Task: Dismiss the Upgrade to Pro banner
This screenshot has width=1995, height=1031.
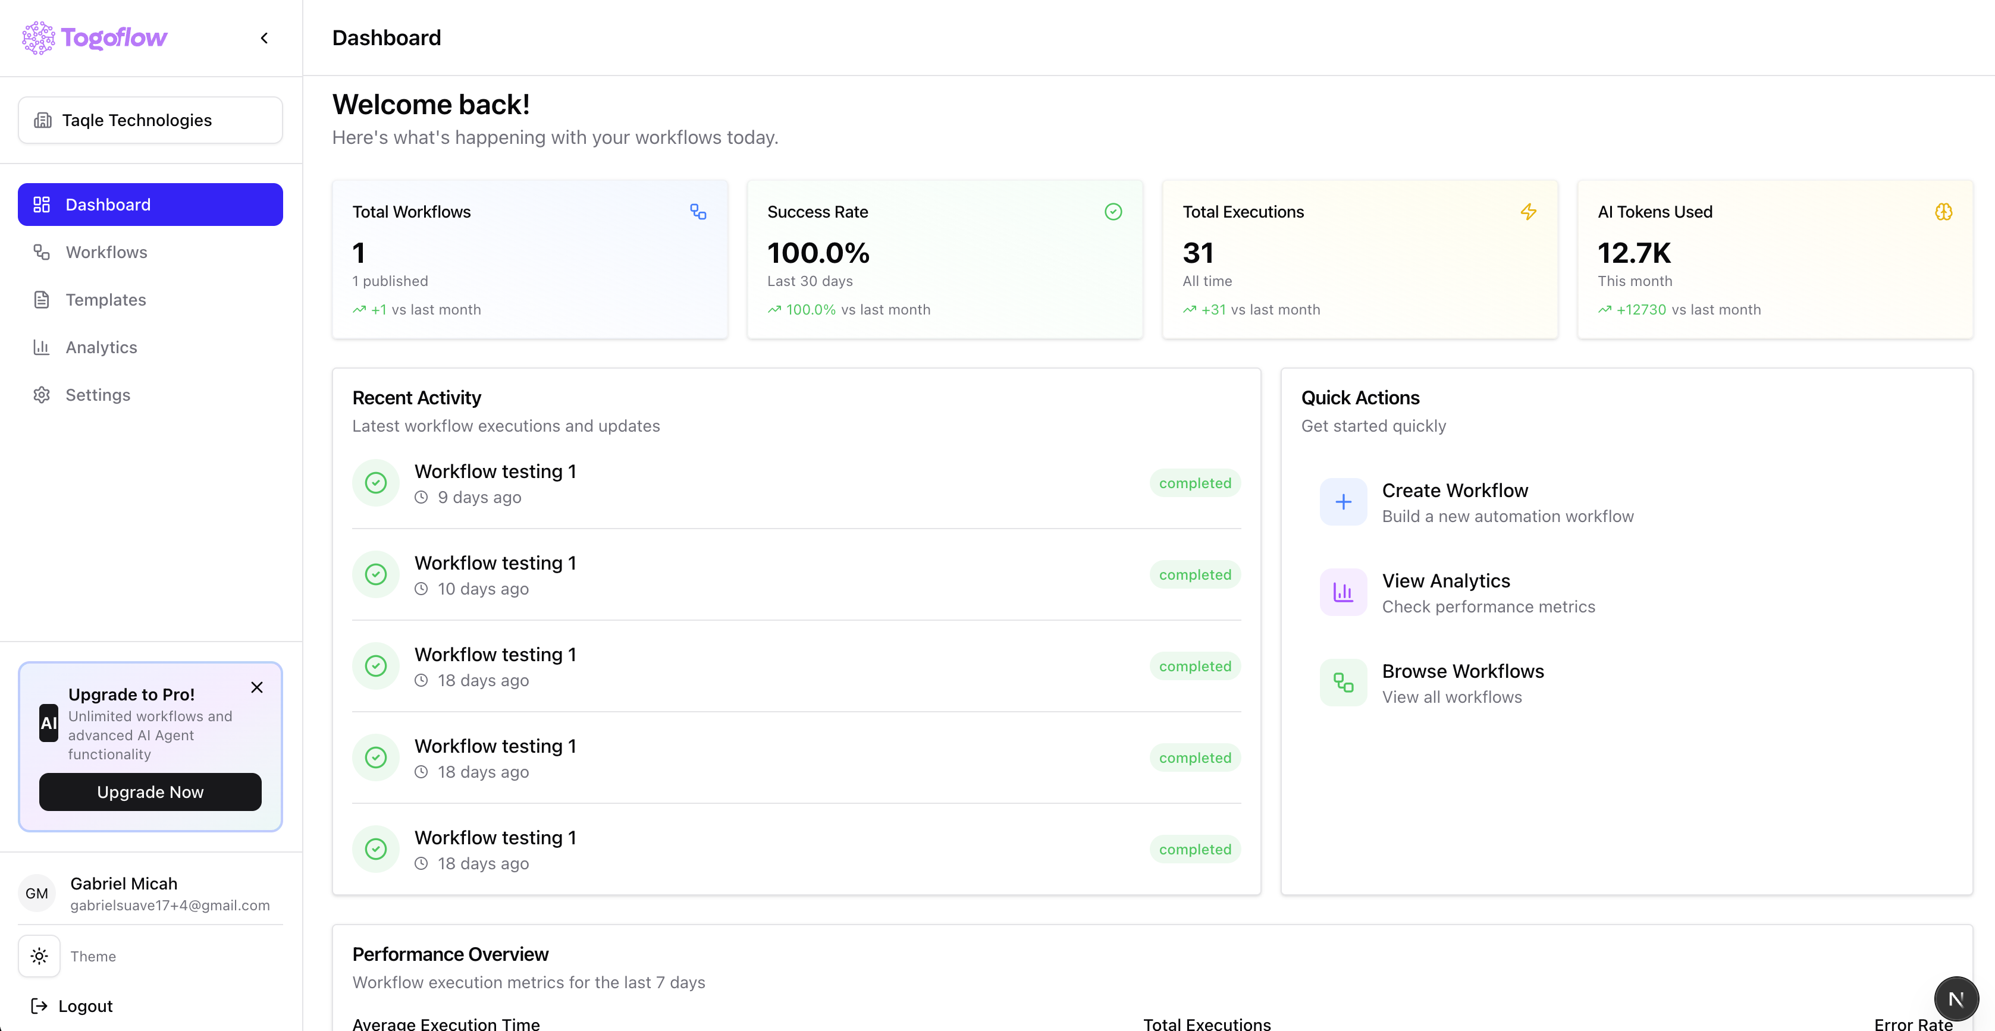Action: [256, 687]
